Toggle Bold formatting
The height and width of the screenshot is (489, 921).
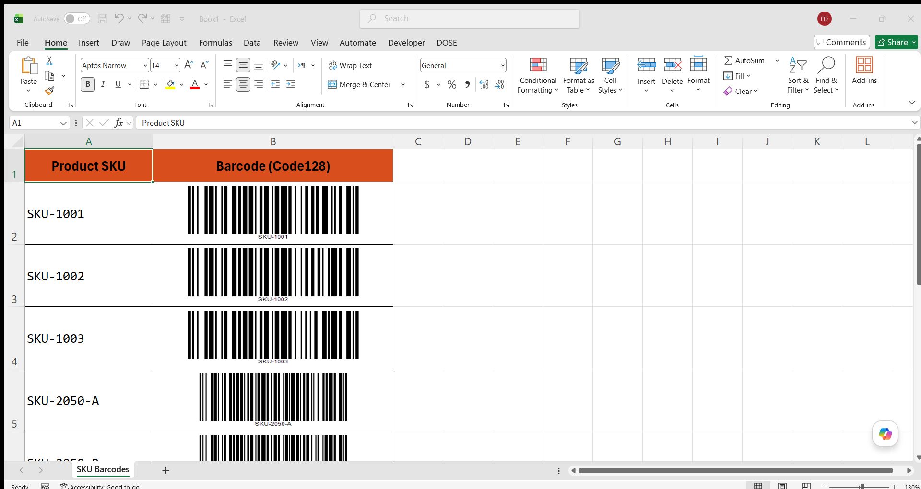[x=88, y=84]
